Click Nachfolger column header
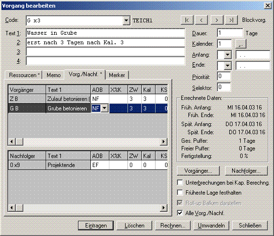Viewport: 274px width, 236px height. coord(27,156)
